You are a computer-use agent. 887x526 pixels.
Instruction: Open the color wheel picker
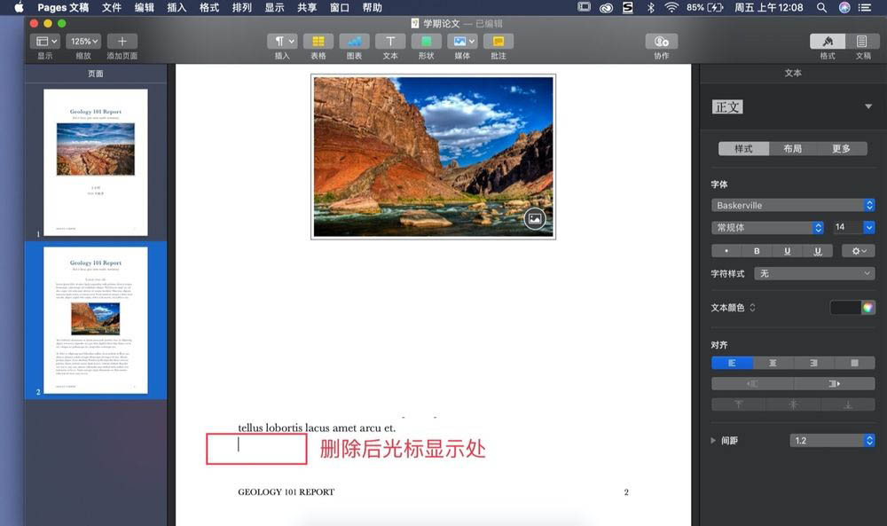click(867, 307)
